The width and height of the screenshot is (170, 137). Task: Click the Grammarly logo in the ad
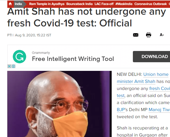pyautogui.click(x=20, y=56)
